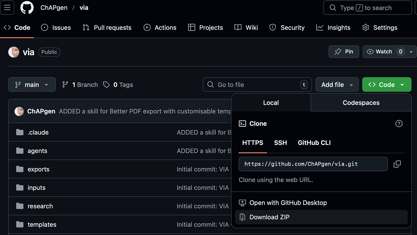Viewport: 417px width, 235px height.
Task: Open the Add file dropdown
Action: coord(337,84)
